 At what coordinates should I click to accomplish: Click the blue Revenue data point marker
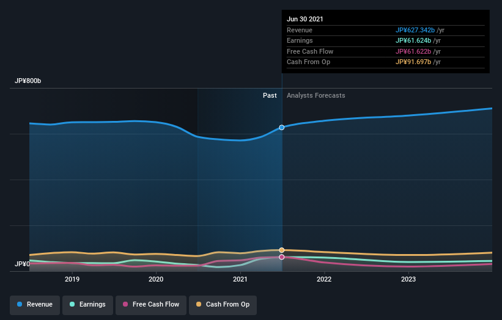tap(281, 128)
